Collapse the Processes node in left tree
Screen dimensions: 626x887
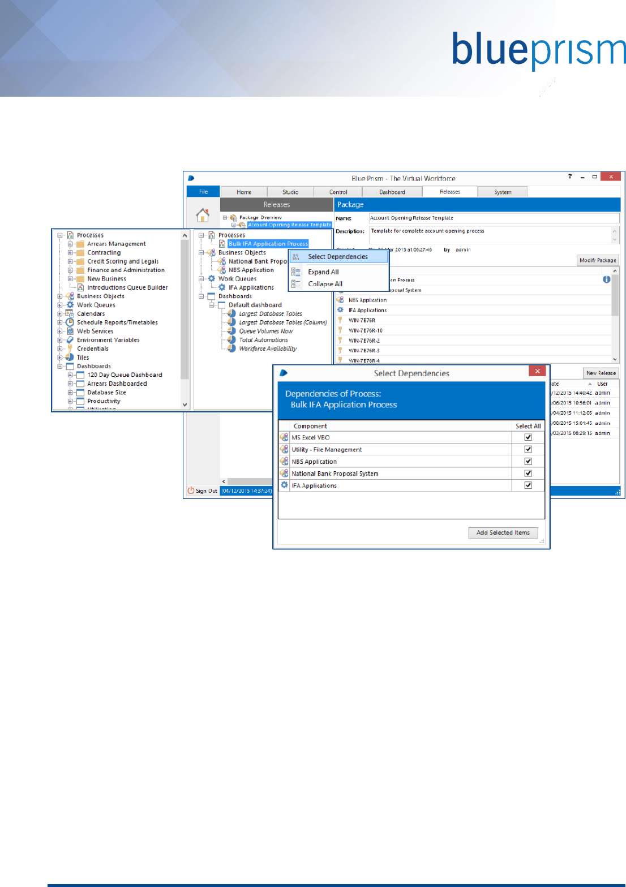click(60, 235)
